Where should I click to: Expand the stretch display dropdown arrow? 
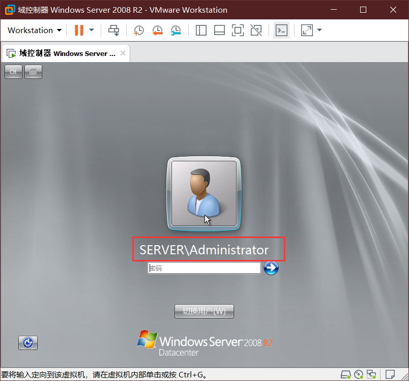pos(319,30)
